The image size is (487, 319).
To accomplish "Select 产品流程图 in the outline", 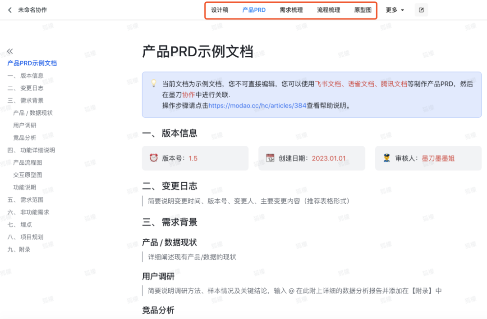I will click(x=28, y=162).
